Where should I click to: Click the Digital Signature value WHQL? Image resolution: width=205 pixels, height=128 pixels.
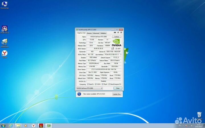[116, 72]
